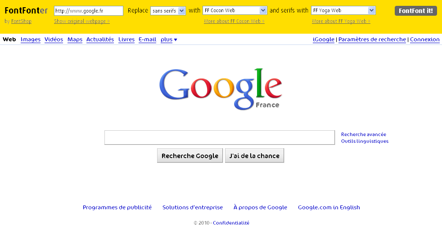
Task: Expand the plus menu
Action: pyautogui.click(x=169, y=40)
